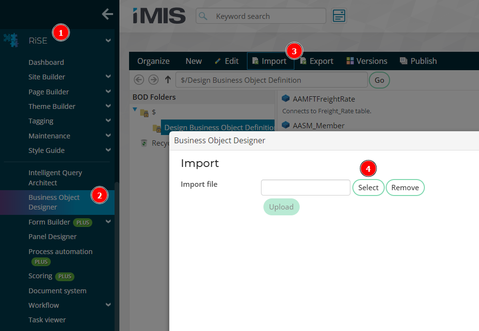Collapse sidebar with the back arrow icon
Image resolution: width=479 pixels, height=331 pixels.
(x=107, y=15)
